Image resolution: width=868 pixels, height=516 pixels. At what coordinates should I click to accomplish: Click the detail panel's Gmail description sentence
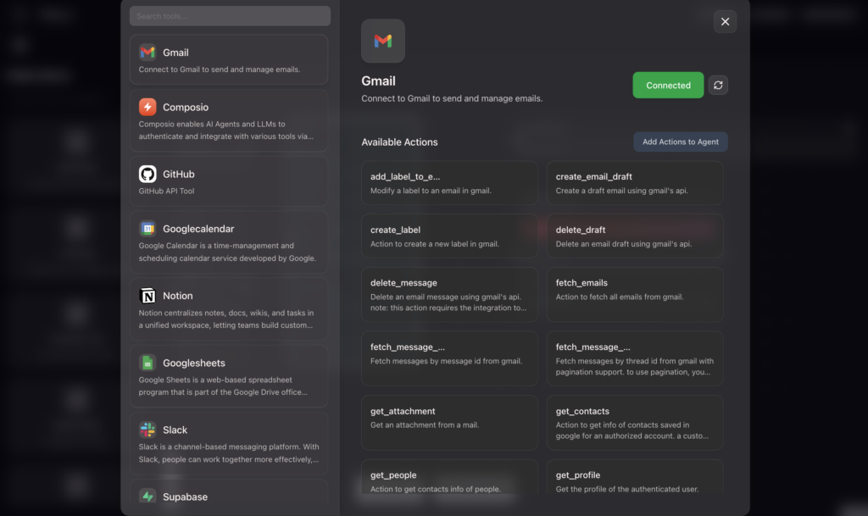[x=452, y=98]
